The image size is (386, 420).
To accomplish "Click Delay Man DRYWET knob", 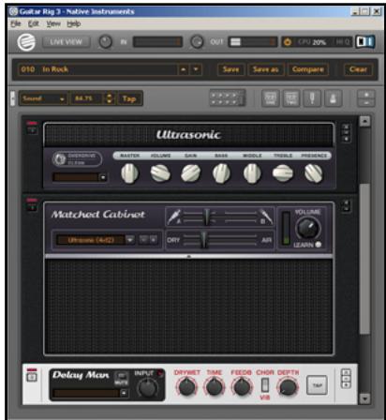I will click(x=186, y=386).
